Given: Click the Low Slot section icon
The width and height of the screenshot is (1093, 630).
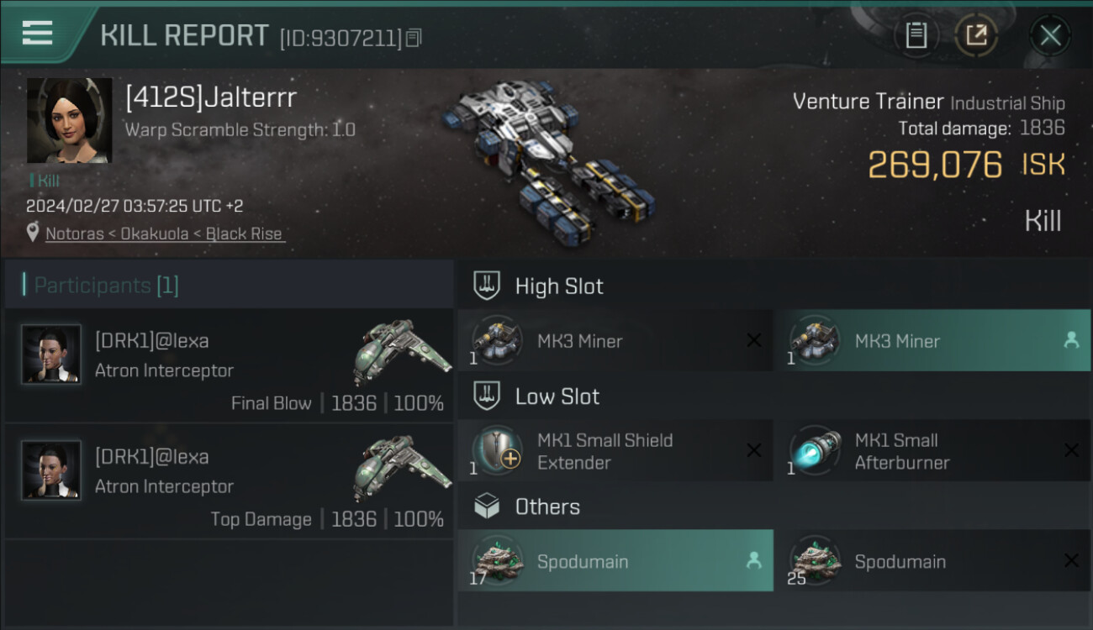Looking at the screenshot, I should click(x=487, y=396).
